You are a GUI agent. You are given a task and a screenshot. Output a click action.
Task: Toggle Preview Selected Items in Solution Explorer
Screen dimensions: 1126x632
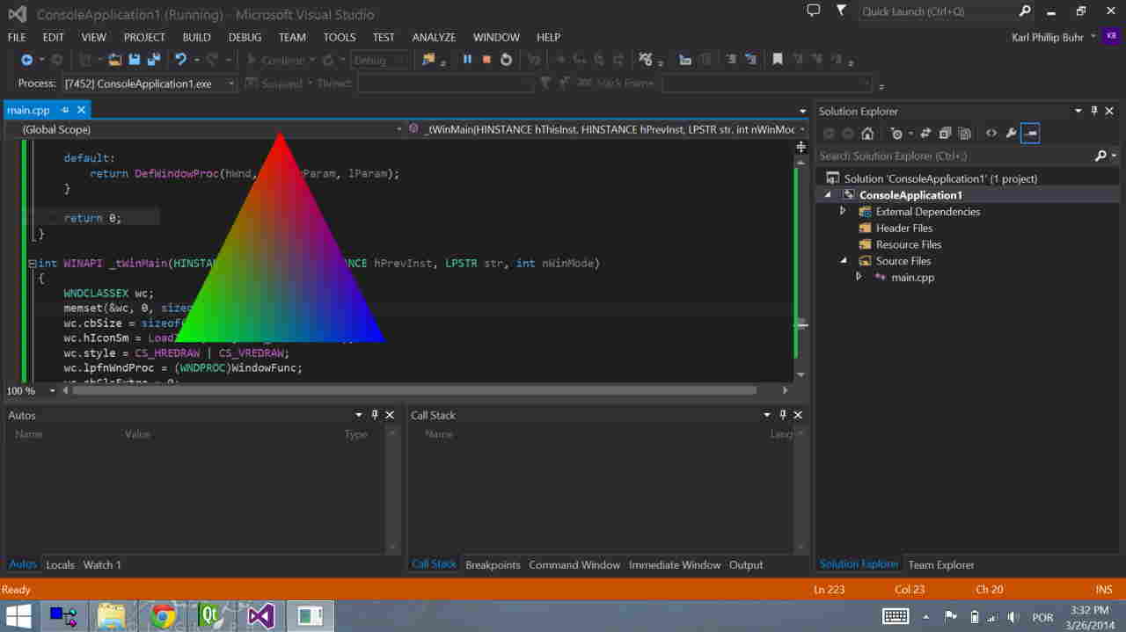[x=1031, y=134]
